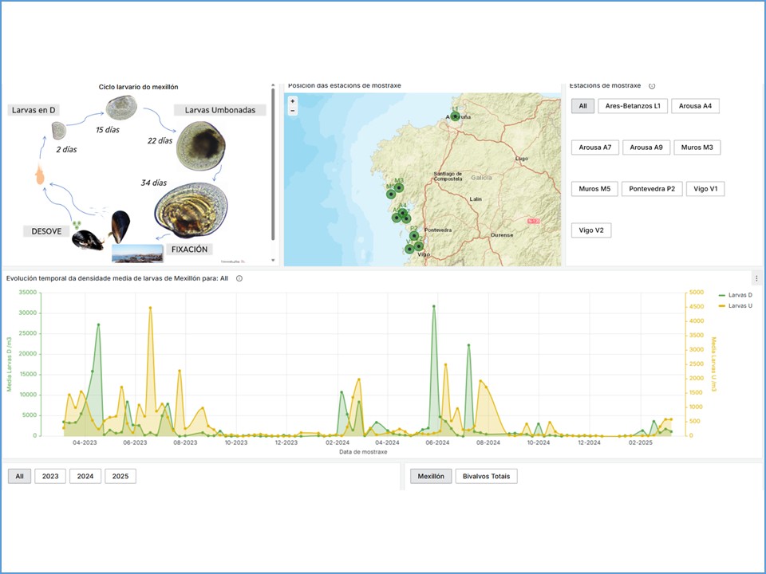
Task: Click the highest green peak near 06-2024
Action: click(x=434, y=306)
